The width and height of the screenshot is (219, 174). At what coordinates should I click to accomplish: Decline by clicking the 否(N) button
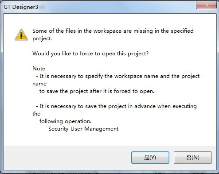pos(193,158)
